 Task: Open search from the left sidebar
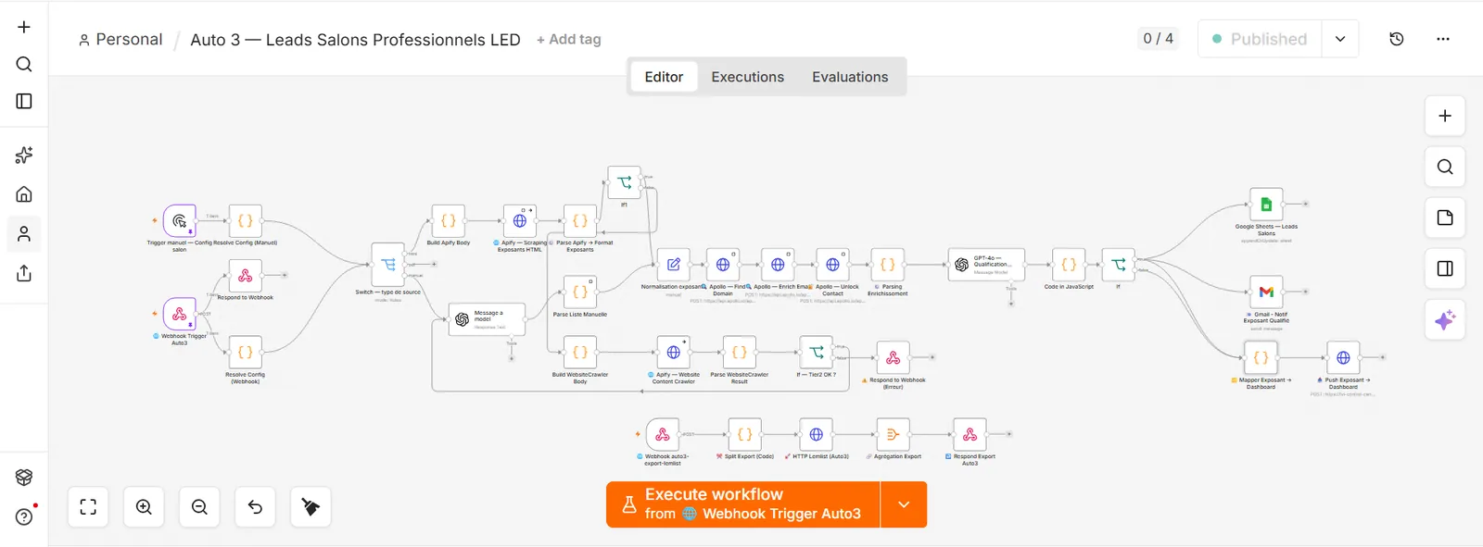pos(24,64)
